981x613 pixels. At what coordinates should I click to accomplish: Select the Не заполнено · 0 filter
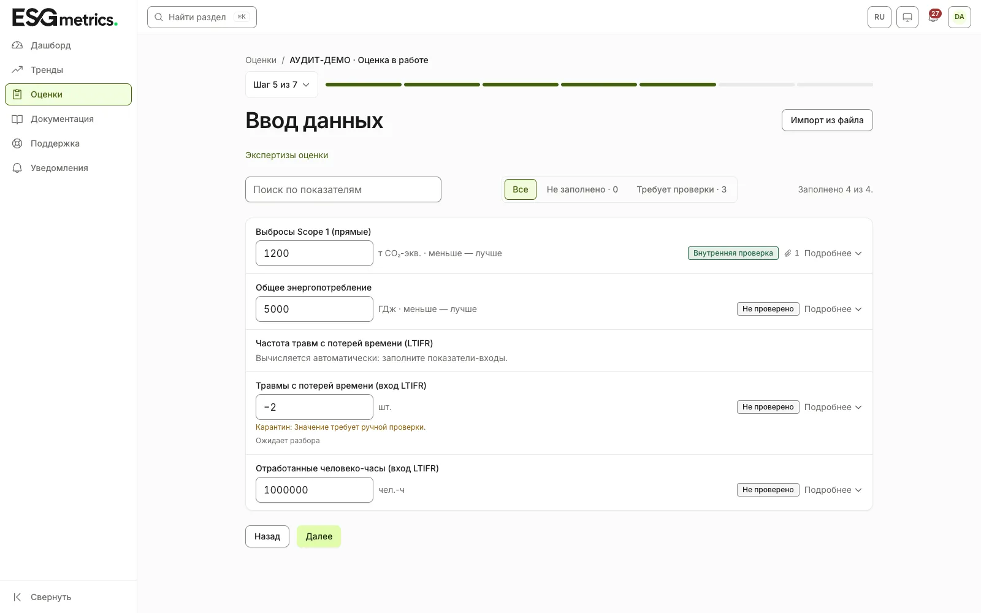[582, 189]
